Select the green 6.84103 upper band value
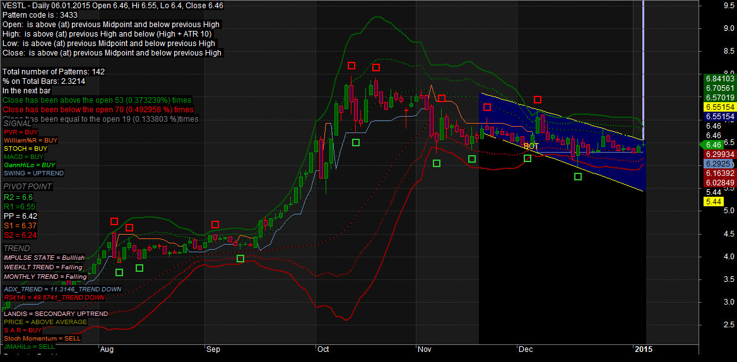 click(719, 78)
